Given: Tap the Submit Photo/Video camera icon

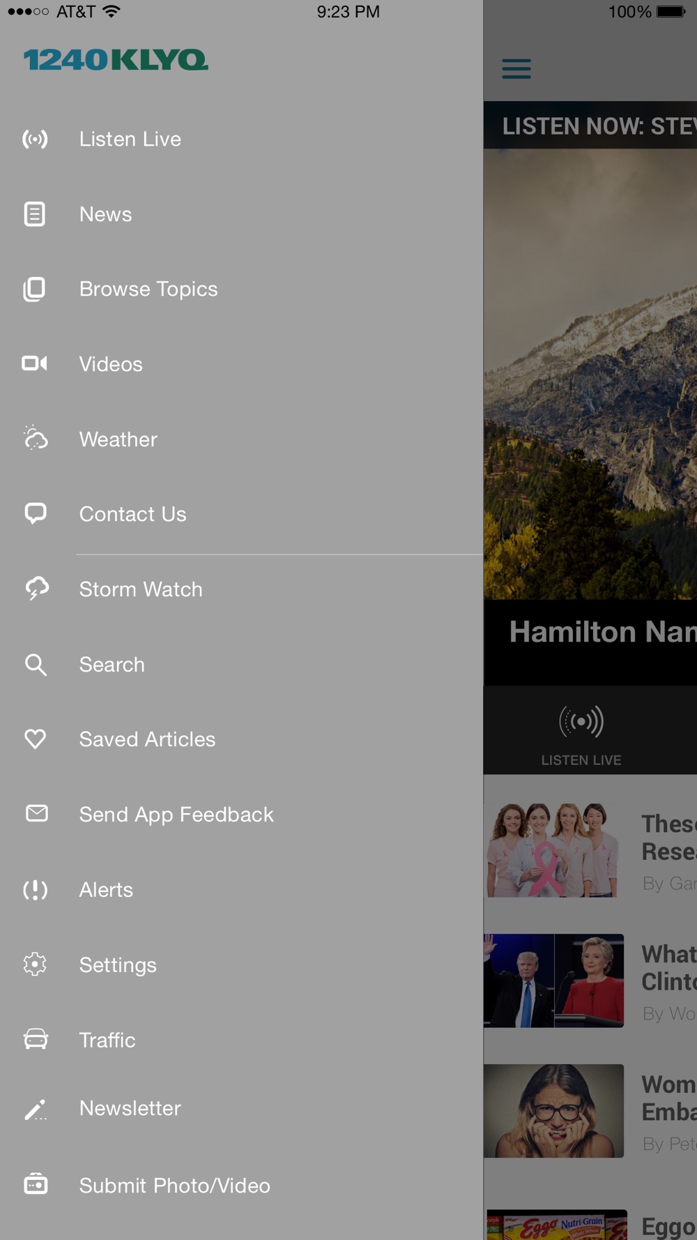Looking at the screenshot, I should click(x=36, y=1184).
